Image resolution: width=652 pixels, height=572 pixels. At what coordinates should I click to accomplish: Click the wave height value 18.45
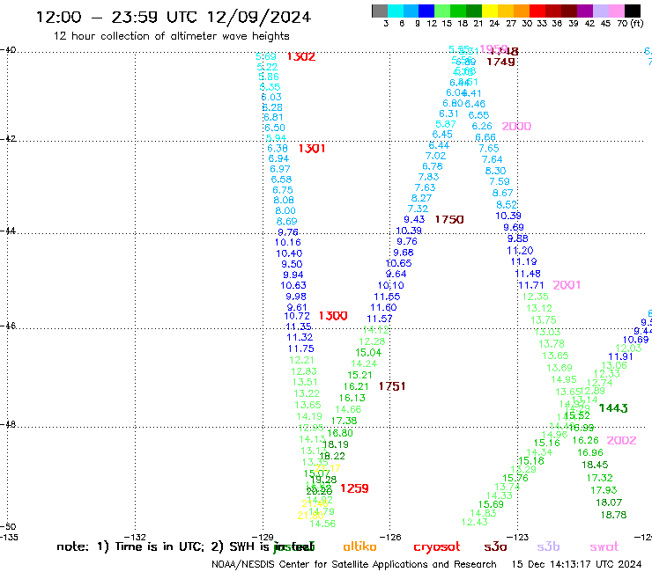pos(595,465)
